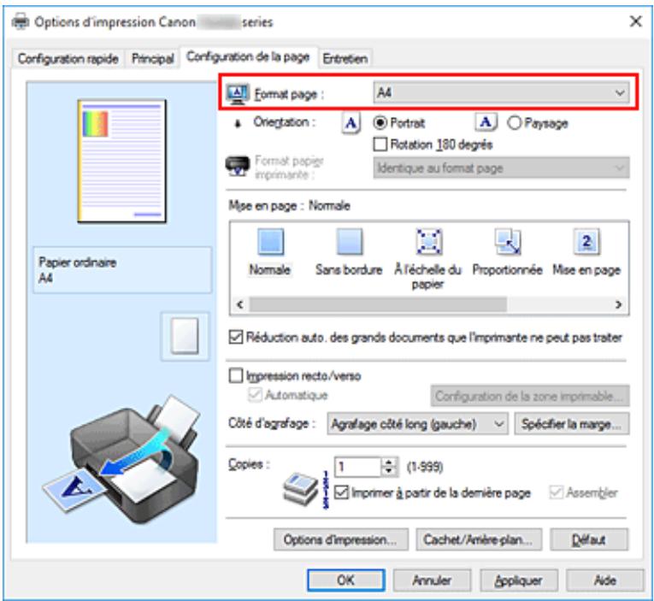Click the Options d'impression button

click(x=341, y=539)
